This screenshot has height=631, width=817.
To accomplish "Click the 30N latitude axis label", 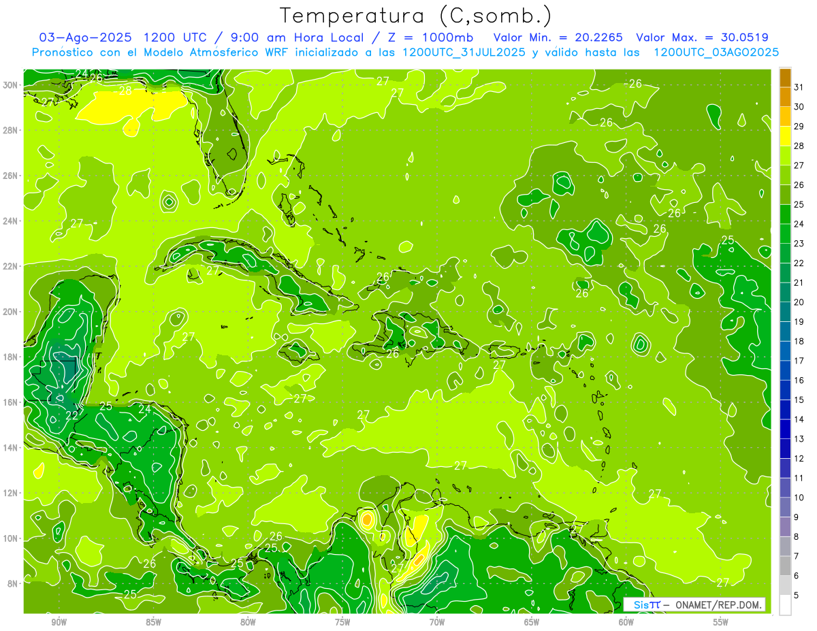I will tap(10, 85).
